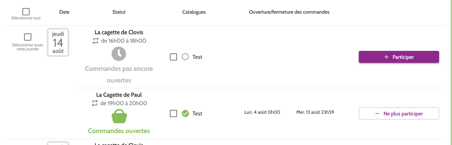The height and width of the screenshot is (145, 452).
Task: Click the Date column header
Action: coord(64,12)
